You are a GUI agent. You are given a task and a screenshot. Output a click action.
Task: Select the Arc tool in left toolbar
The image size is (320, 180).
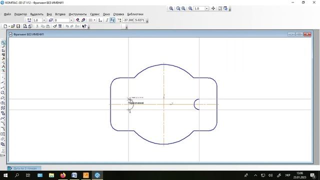(x=3, y=98)
